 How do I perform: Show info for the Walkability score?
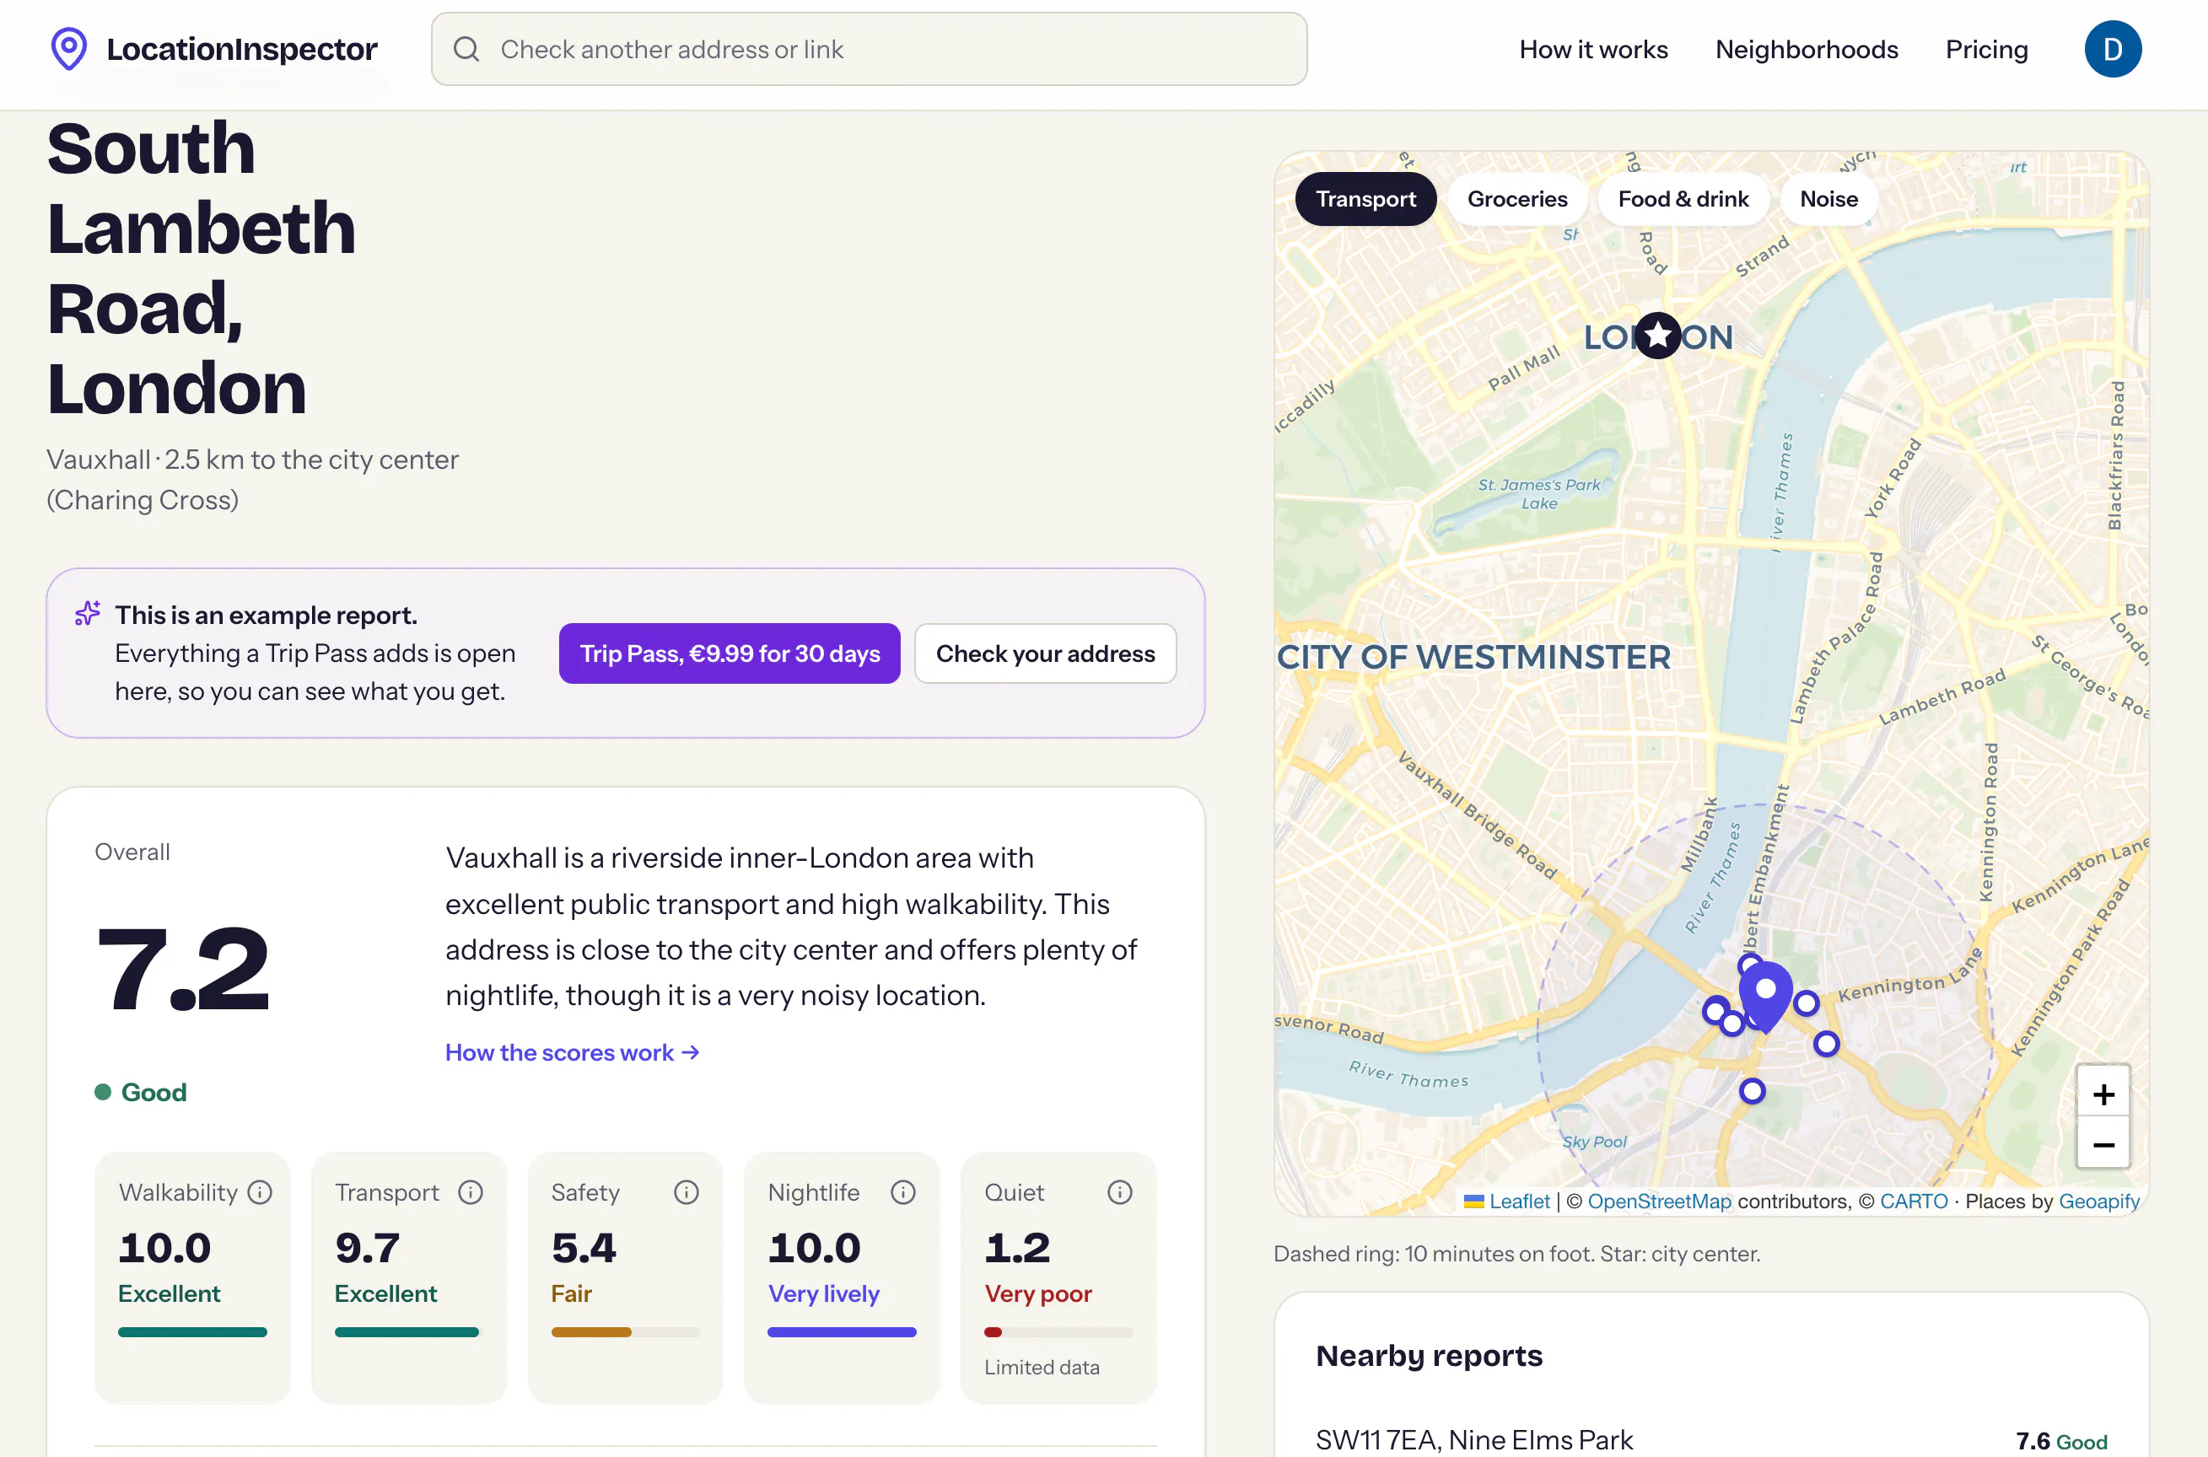click(x=261, y=1192)
